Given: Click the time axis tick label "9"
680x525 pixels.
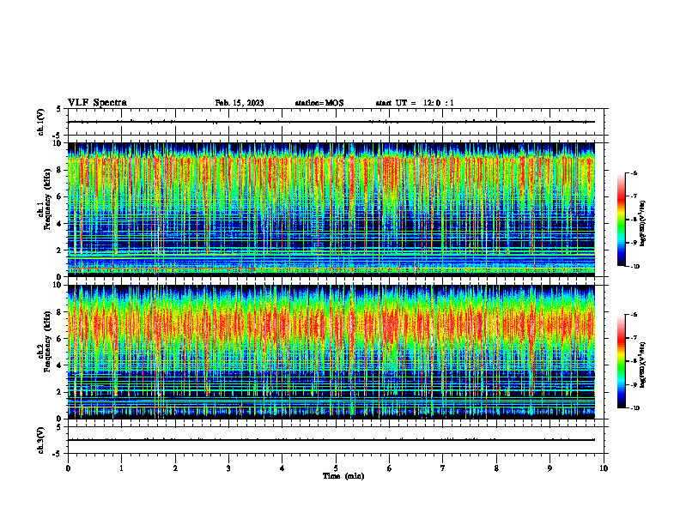Looking at the screenshot, I should [549, 468].
